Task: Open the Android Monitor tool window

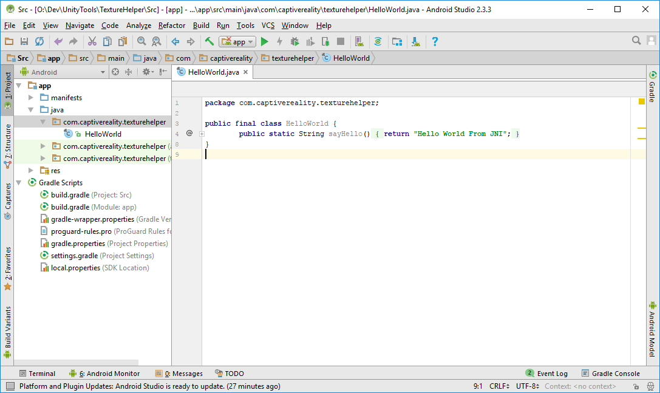Action: [104, 374]
